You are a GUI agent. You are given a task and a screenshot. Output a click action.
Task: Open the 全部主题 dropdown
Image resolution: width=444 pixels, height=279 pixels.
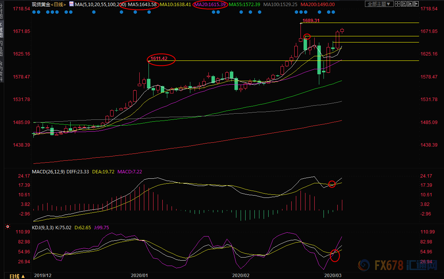pos(380,4)
